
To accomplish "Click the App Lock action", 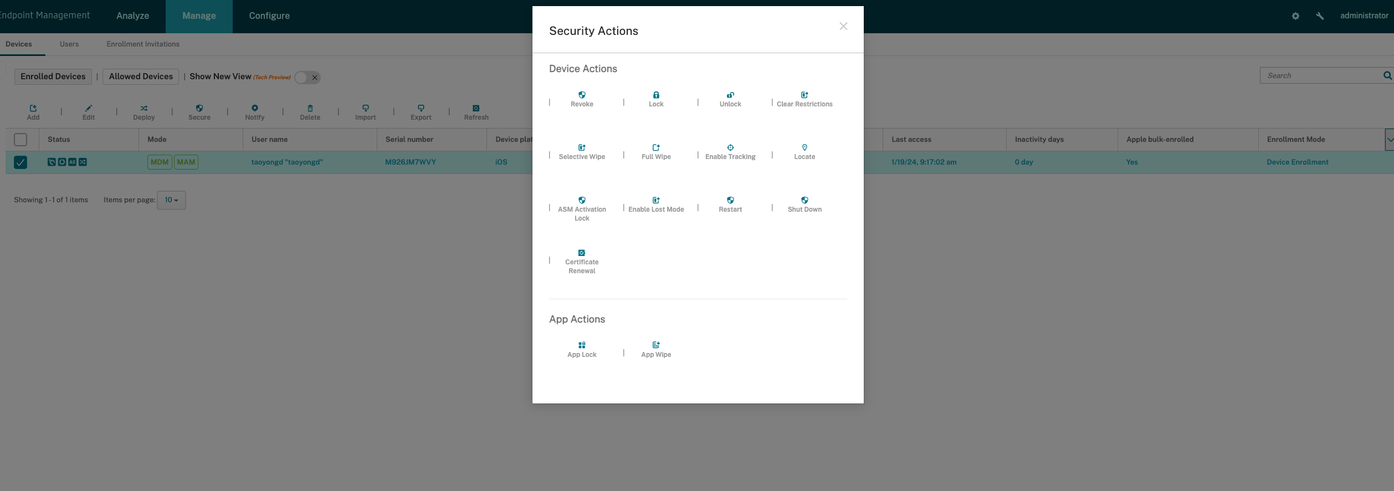I will (x=582, y=350).
